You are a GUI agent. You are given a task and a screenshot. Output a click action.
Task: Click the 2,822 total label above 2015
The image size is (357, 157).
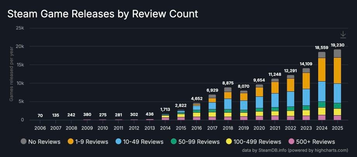click(x=181, y=106)
